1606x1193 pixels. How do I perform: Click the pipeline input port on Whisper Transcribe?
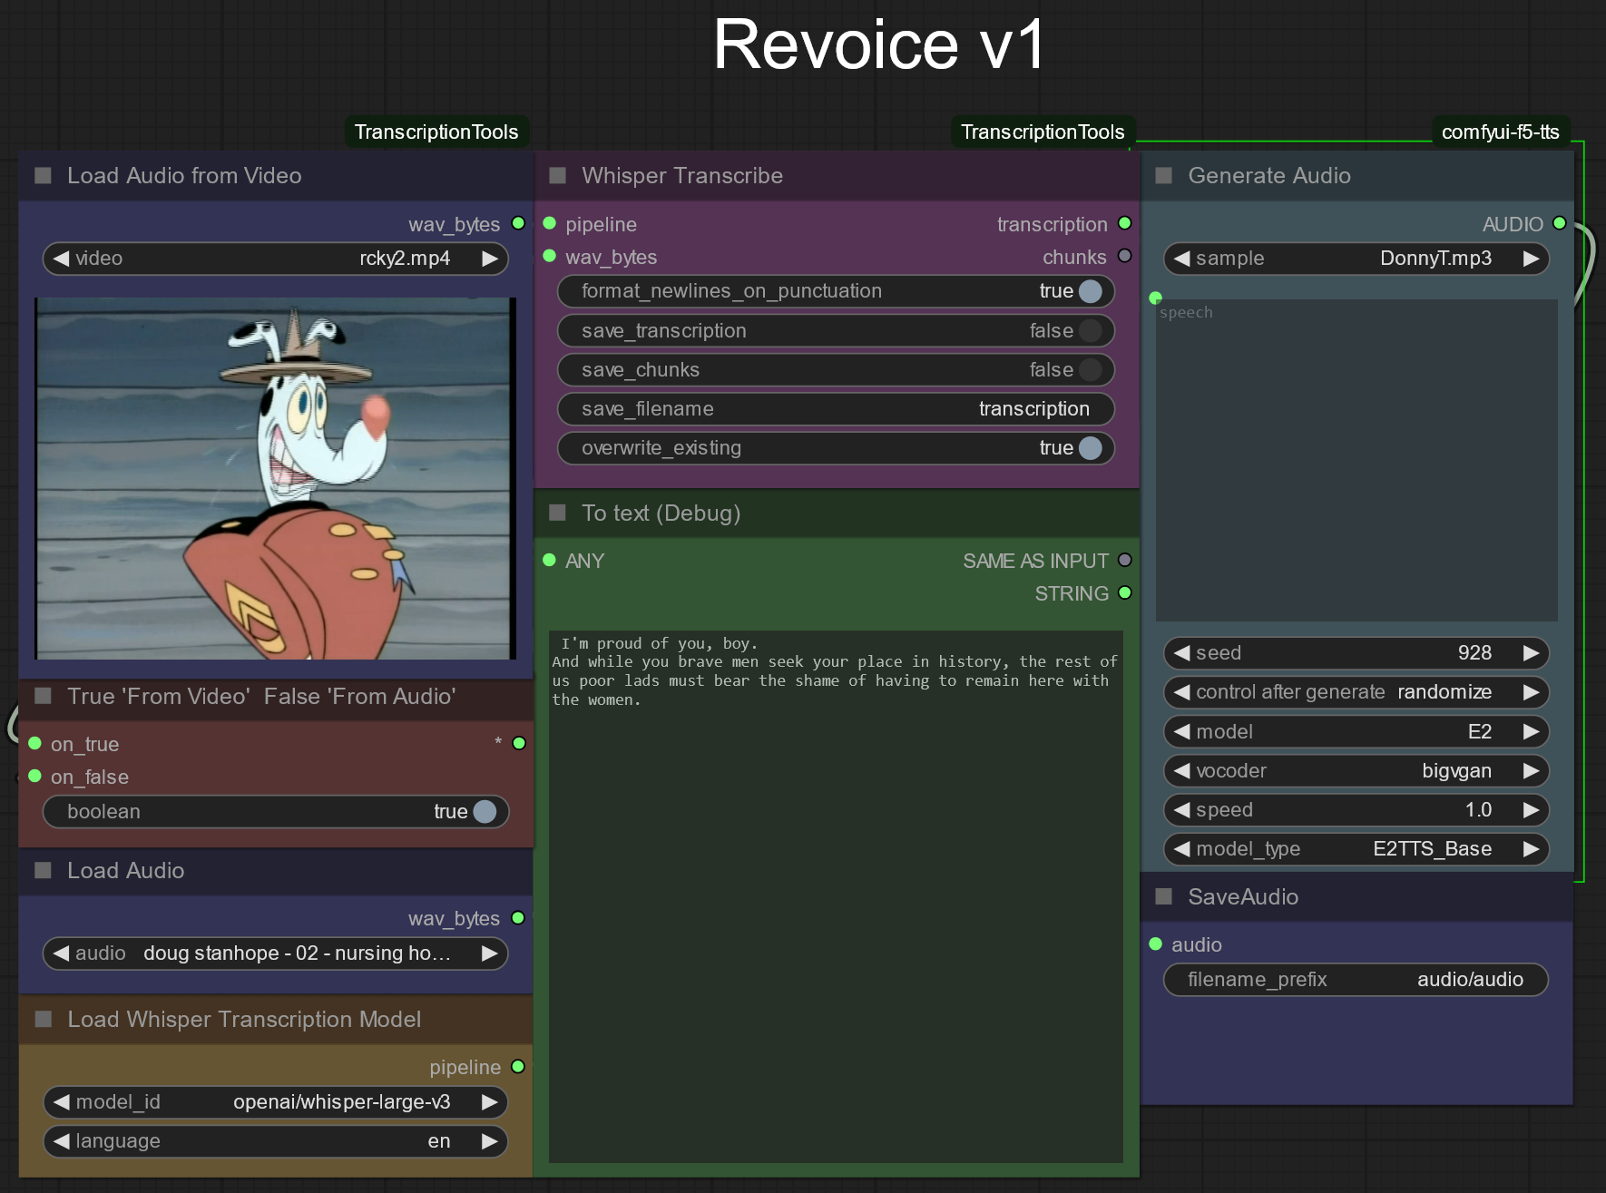click(x=549, y=223)
